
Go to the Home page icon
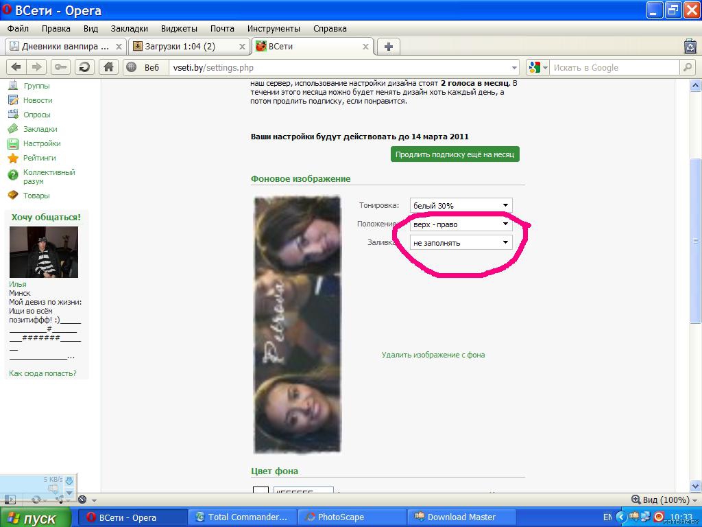pos(108,67)
